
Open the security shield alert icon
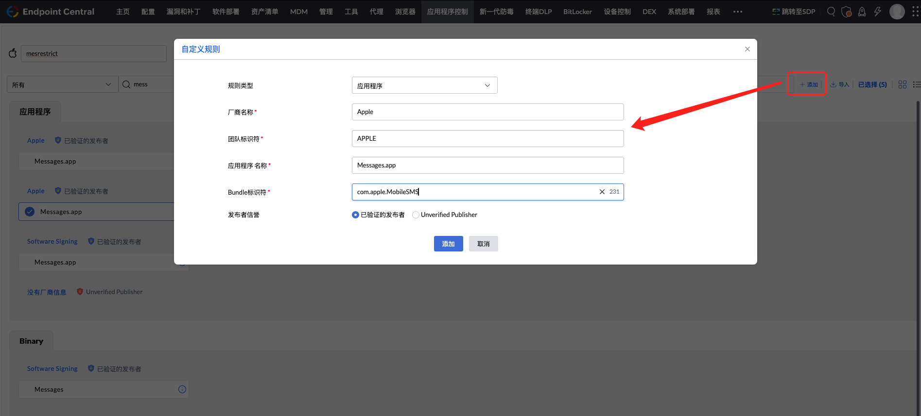click(x=846, y=12)
